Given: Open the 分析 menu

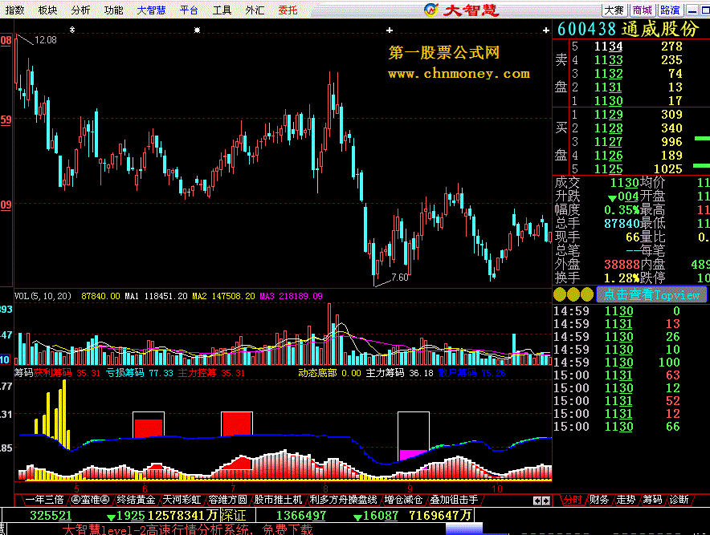Looking at the screenshot, I should point(80,10).
